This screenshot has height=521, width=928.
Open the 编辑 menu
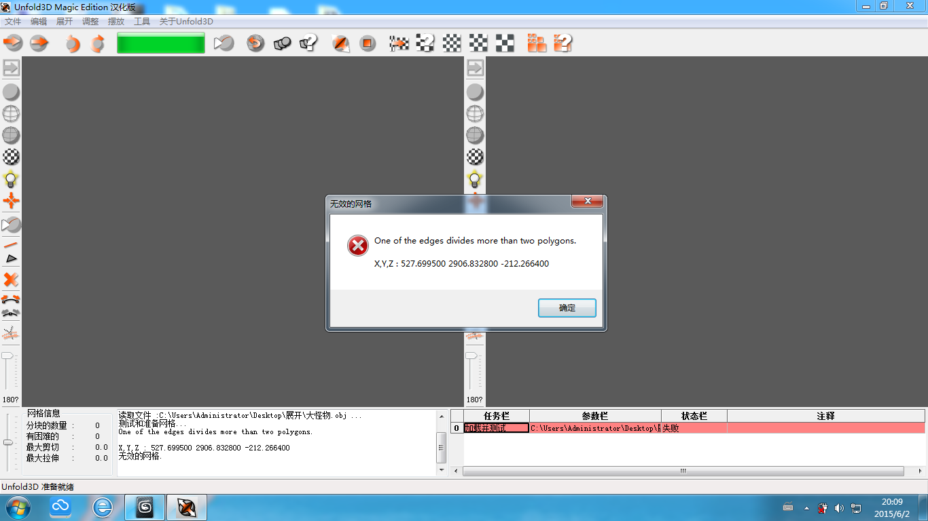[x=39, y=22]
